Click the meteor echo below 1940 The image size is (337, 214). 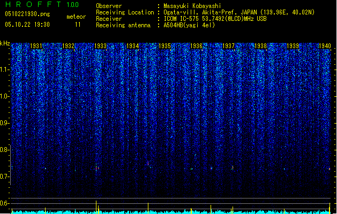coord(329,169)
